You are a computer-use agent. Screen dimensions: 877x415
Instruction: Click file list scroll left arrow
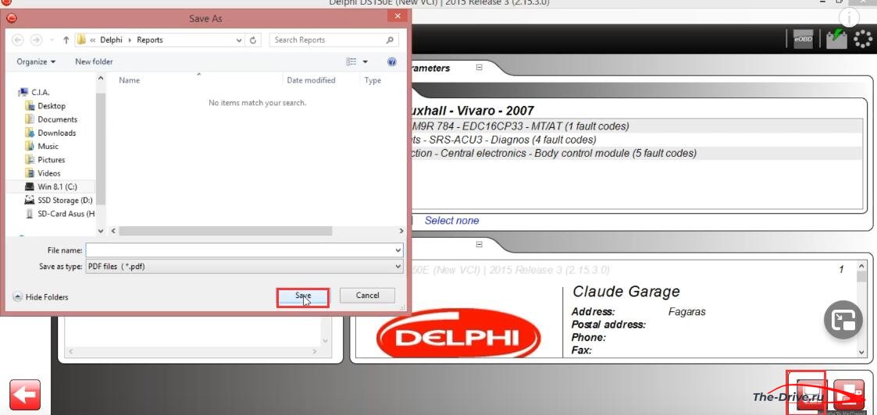113,231
